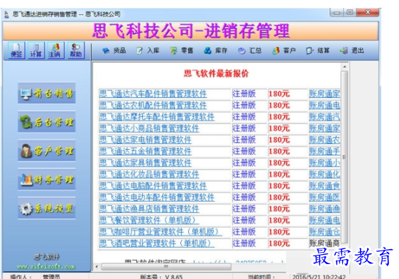Open the 汇总 summary menu
This screenshot has width=399, height=279.
[x=250, y=50]
